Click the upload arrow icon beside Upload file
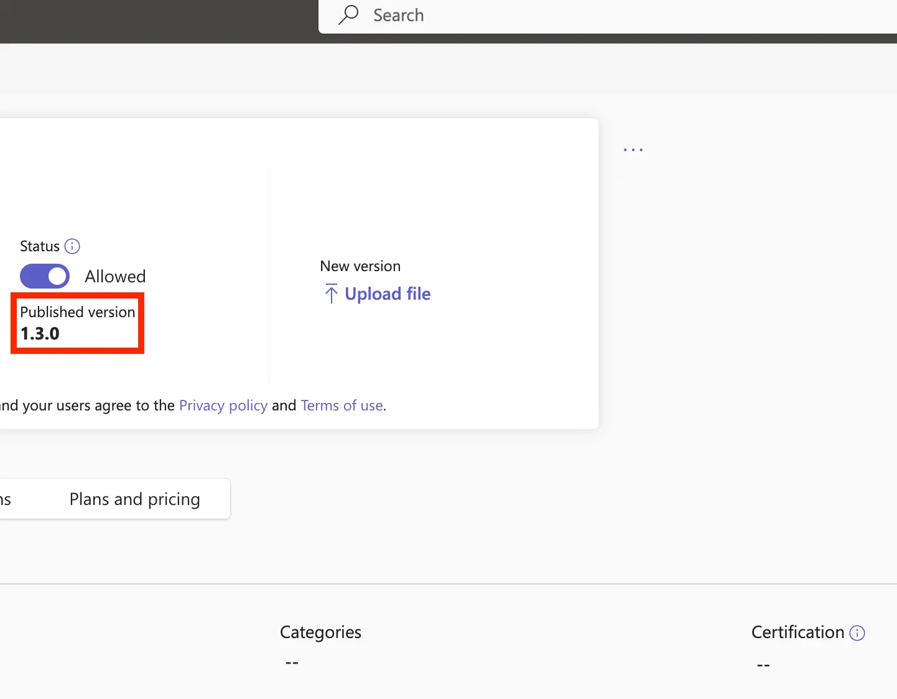The image size is (897, 699). 331,294
